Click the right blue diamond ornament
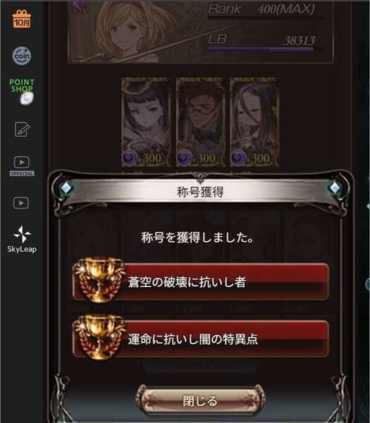370x423 pixels. tap(335, 188)
